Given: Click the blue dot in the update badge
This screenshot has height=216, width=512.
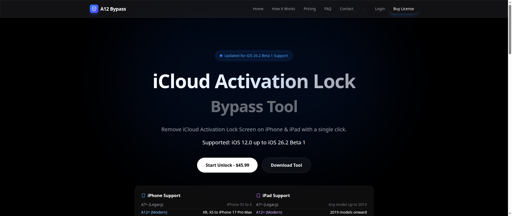Looking at the screenshot, I should pyautogui.click(x=221, y=56).
